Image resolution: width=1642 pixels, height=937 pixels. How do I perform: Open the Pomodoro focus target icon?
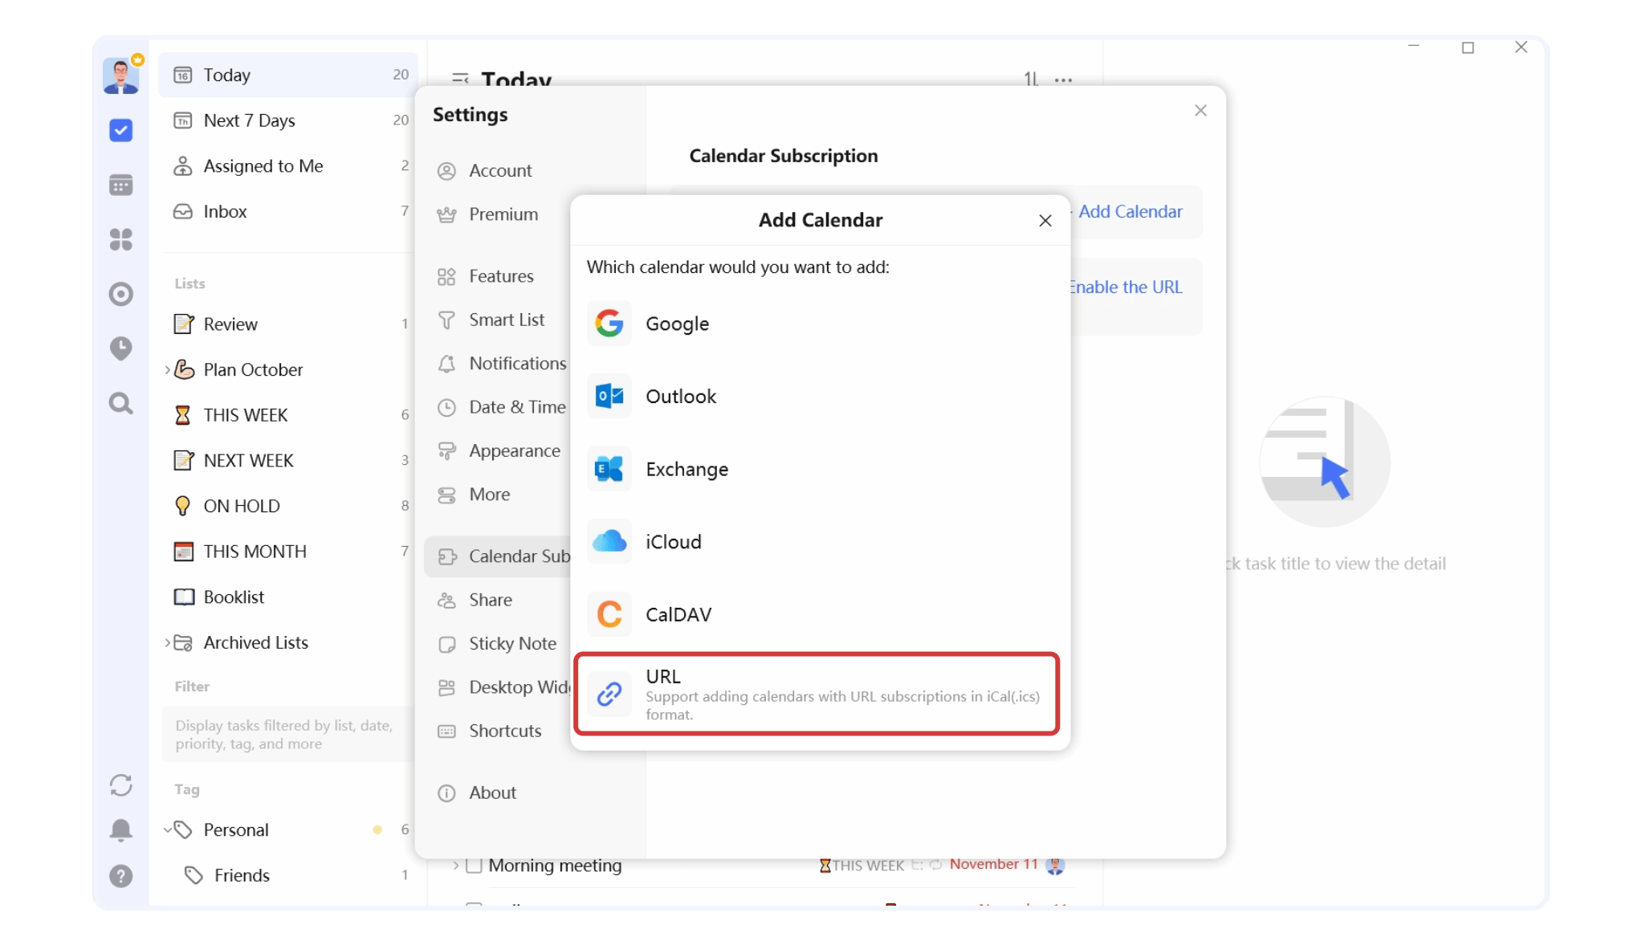(120, 294)
